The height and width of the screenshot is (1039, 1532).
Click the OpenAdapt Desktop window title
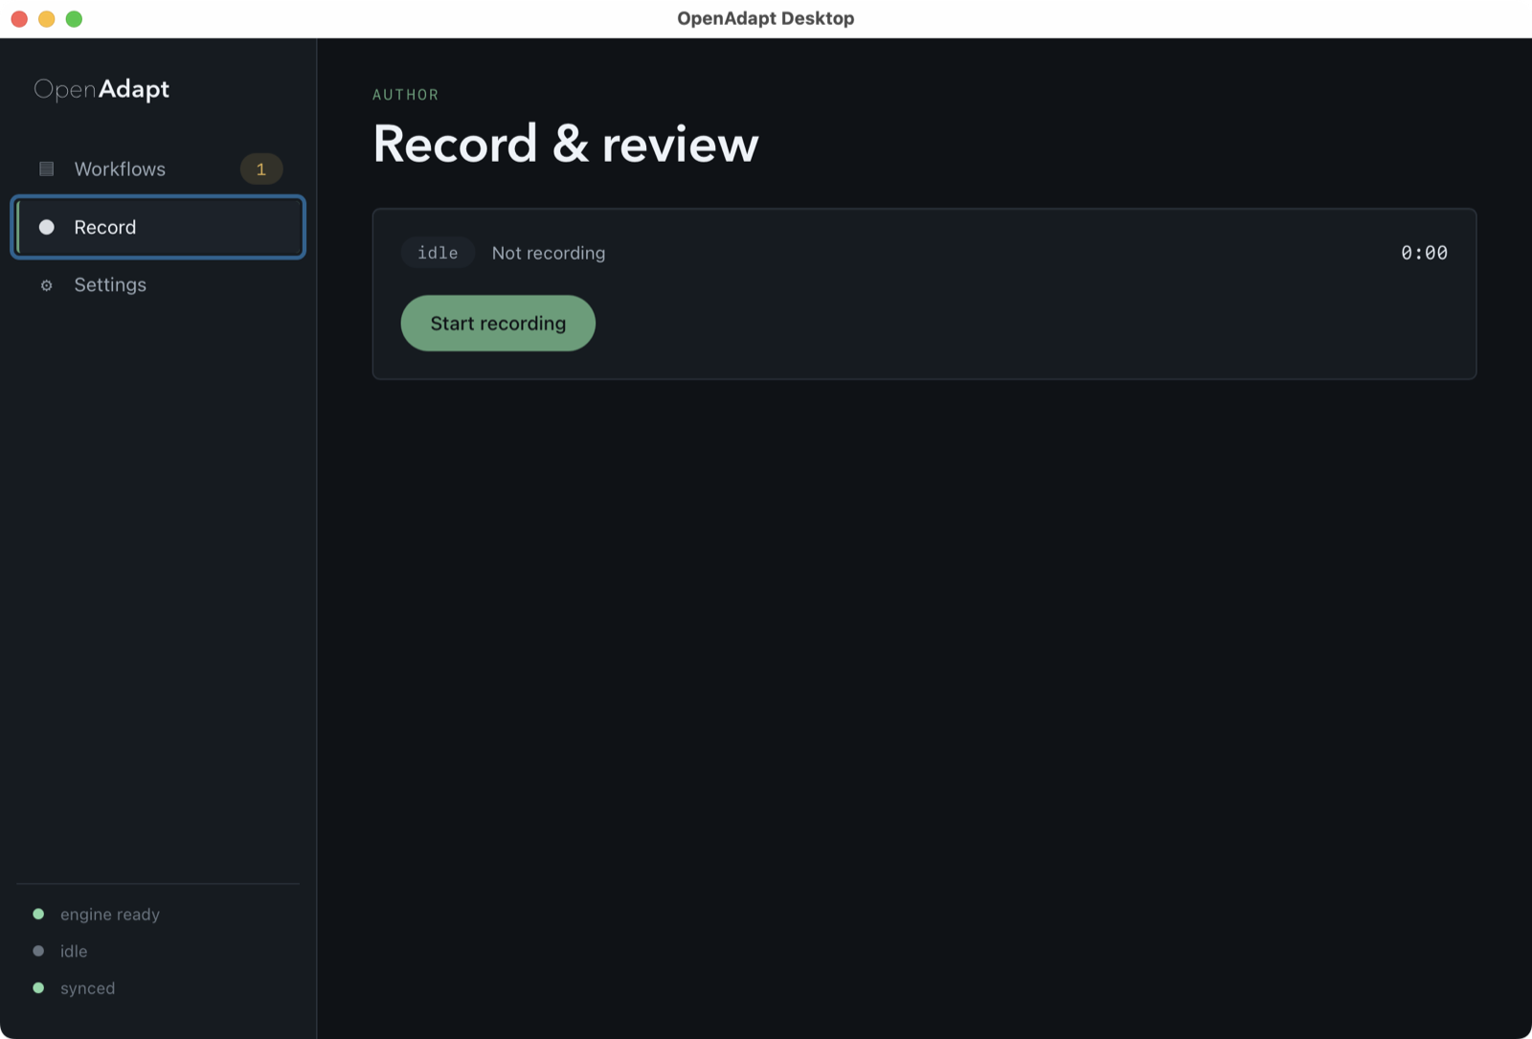[766, 18]
